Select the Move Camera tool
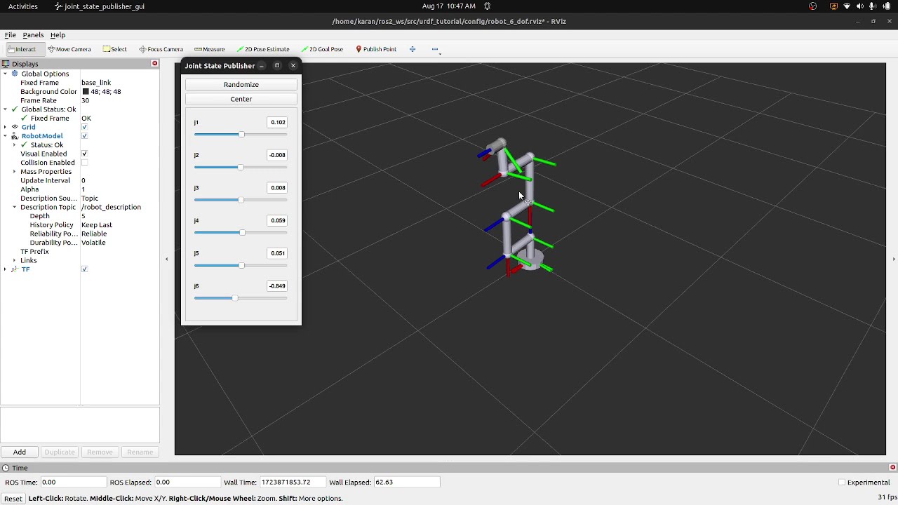Screen dimensions: 898x505 pos(69,49)
